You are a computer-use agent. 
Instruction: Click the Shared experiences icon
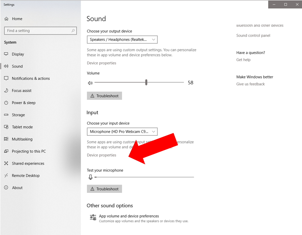click(x=6, y=163)
